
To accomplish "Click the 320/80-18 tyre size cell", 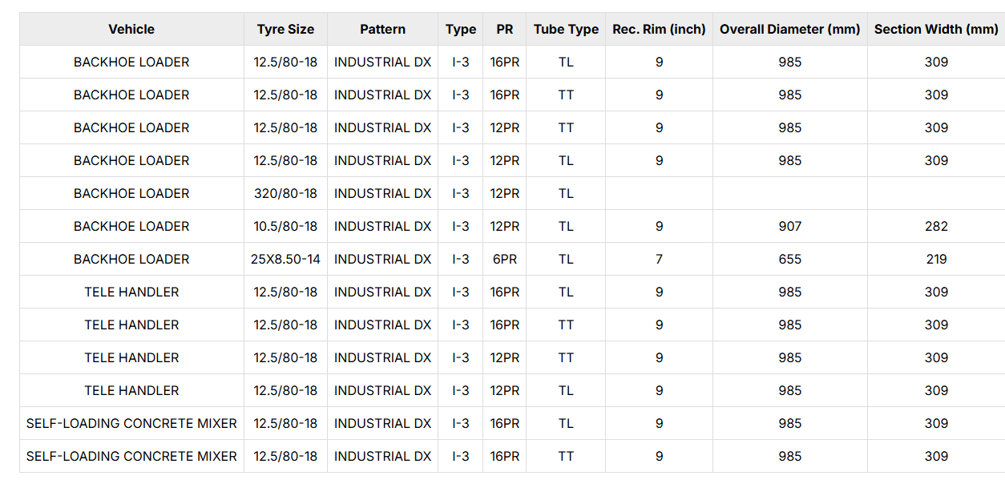I will [285, 193].
